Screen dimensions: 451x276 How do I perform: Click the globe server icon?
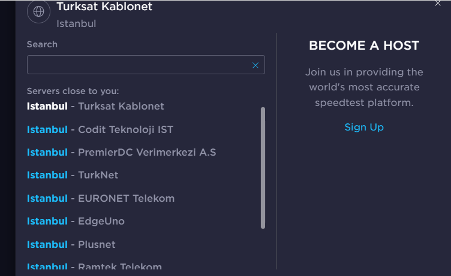(38, 11)
